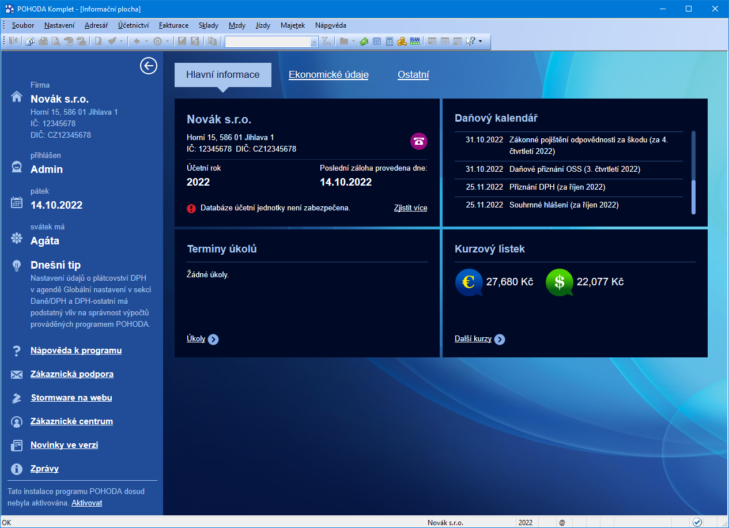This screenshot has width=729, height=528.
Task: Click the round arrow next to Další kurzy
Action: pyautogui.click(x=500, y=340)
